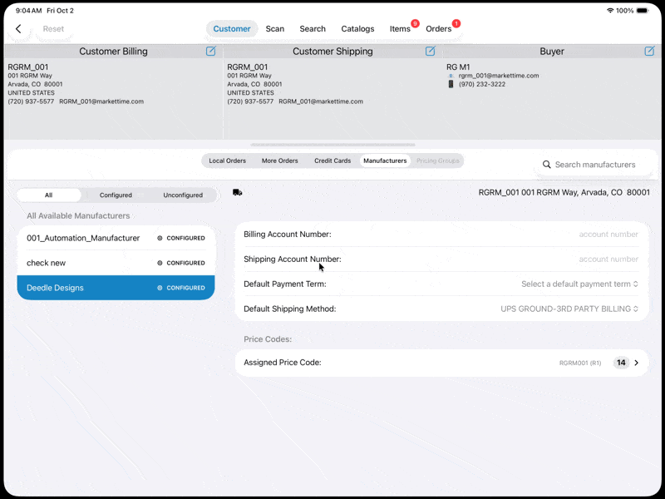Open the Search tab
The width and height of the screenshot is (665, 499).
[x=313, y=29]
